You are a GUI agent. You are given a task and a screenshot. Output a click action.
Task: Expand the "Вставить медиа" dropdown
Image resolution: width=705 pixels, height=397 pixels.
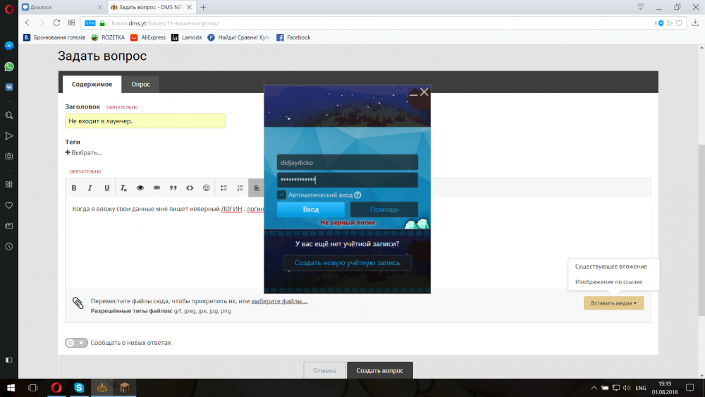[613, 303]
